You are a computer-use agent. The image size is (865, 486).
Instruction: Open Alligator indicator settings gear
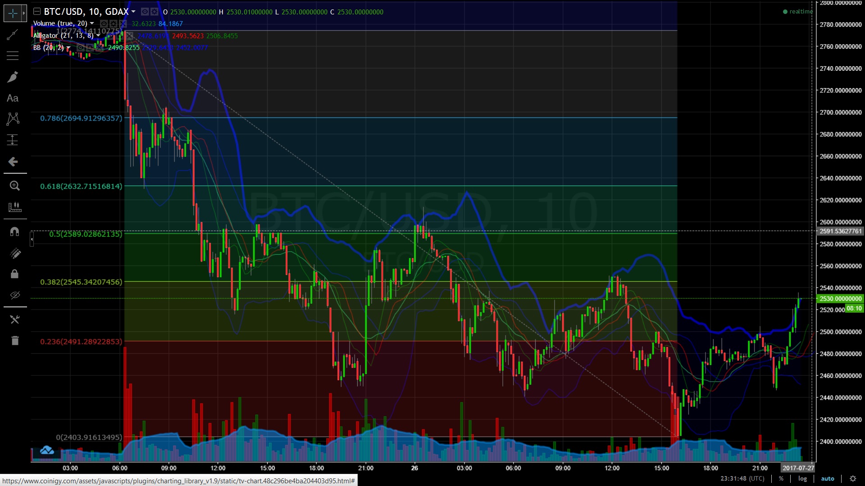pos(120,36)
